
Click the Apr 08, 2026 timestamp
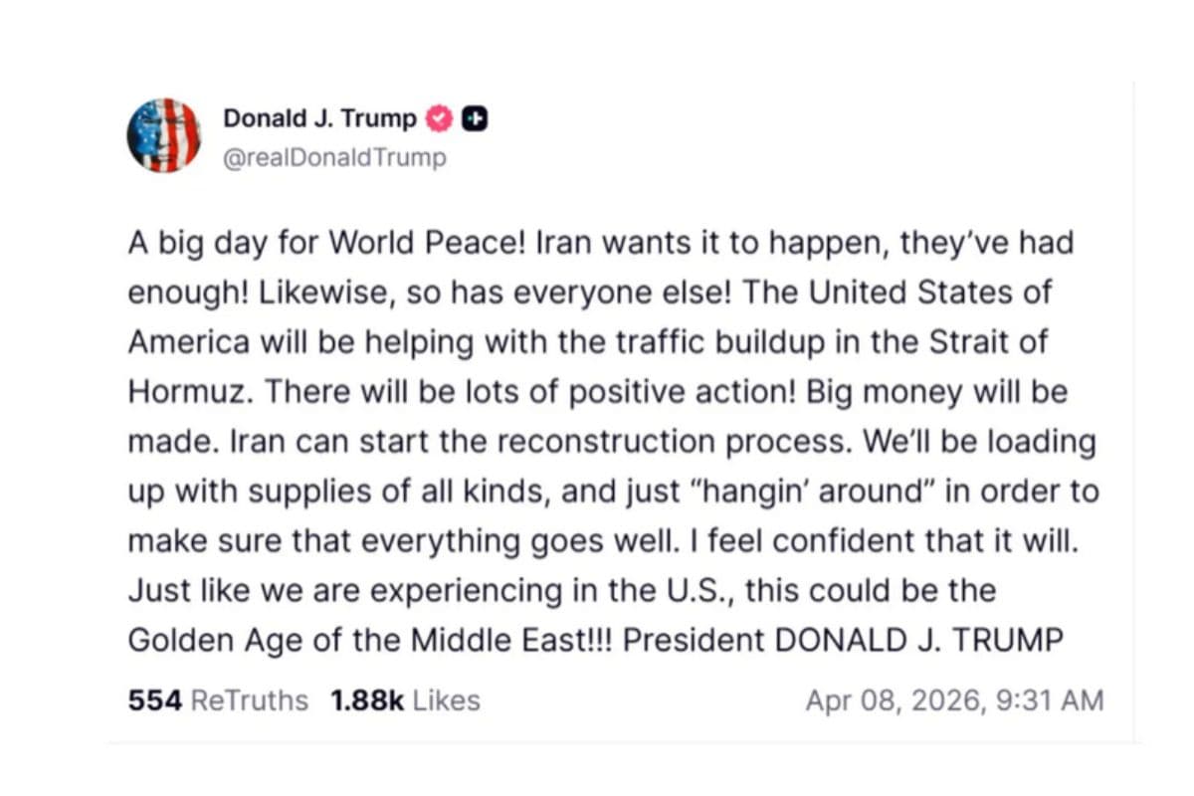[x=954, y=700]
